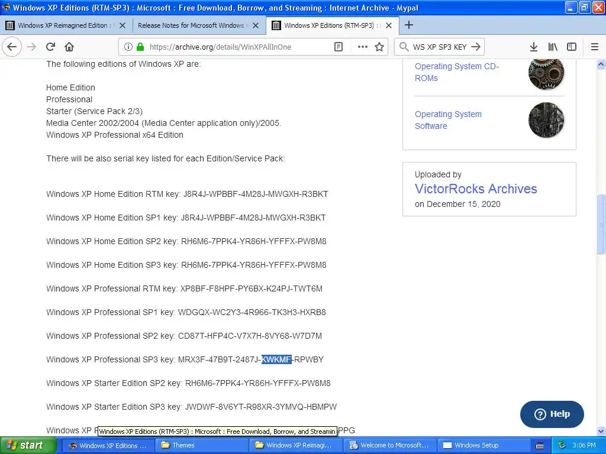This screenshot has height=454, width=606.
Task: Click the gears thumbnail for Operating System CD-ROMs
Action: tap(546, 73)
